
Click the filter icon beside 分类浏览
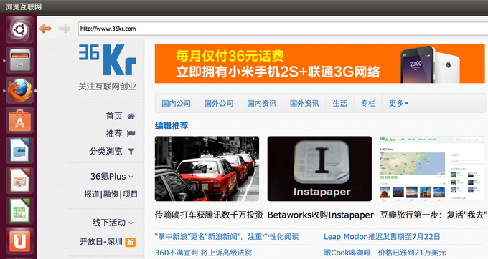click(x=131, y=152)
